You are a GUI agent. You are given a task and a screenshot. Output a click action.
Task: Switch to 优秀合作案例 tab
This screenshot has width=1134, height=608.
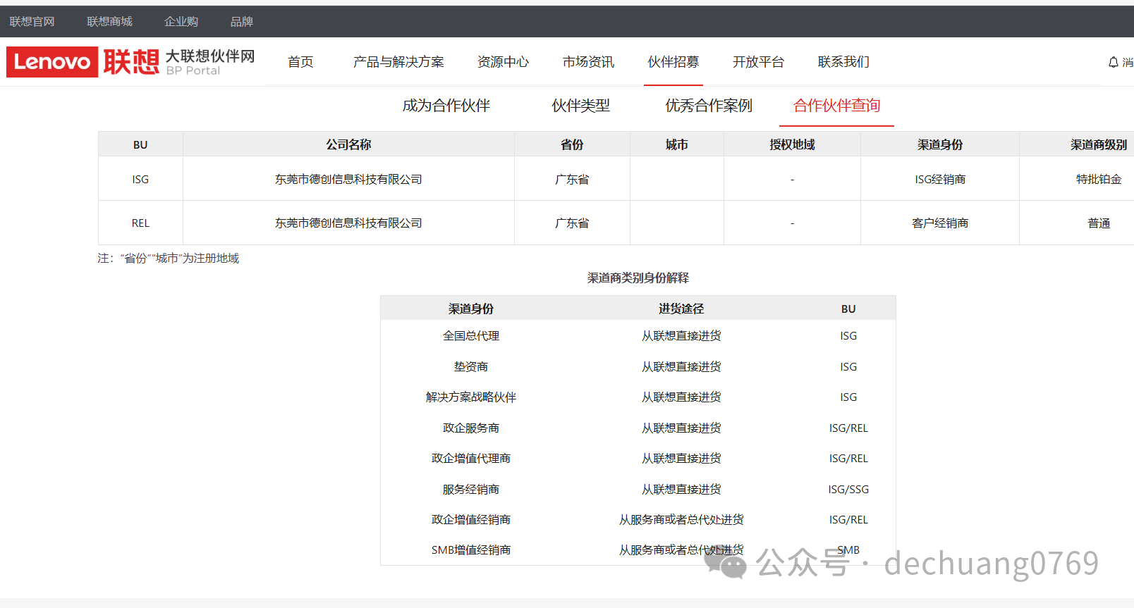click(709, 106)
